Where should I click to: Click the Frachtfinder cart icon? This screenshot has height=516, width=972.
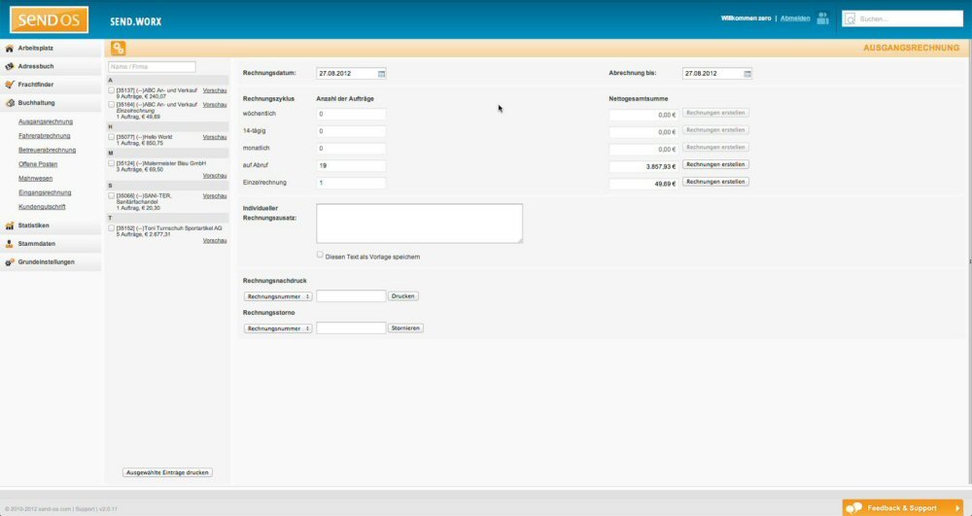point(9,85)
